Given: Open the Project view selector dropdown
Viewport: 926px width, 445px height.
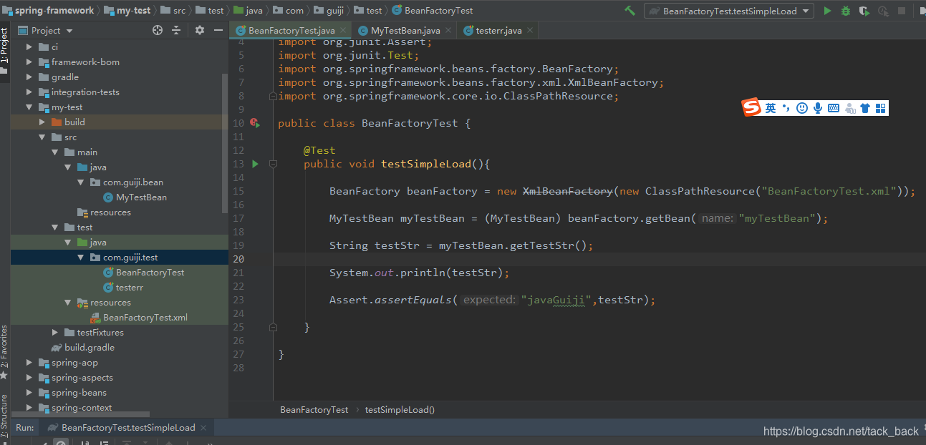Looking at the screenshot, I should pos(45,30).
